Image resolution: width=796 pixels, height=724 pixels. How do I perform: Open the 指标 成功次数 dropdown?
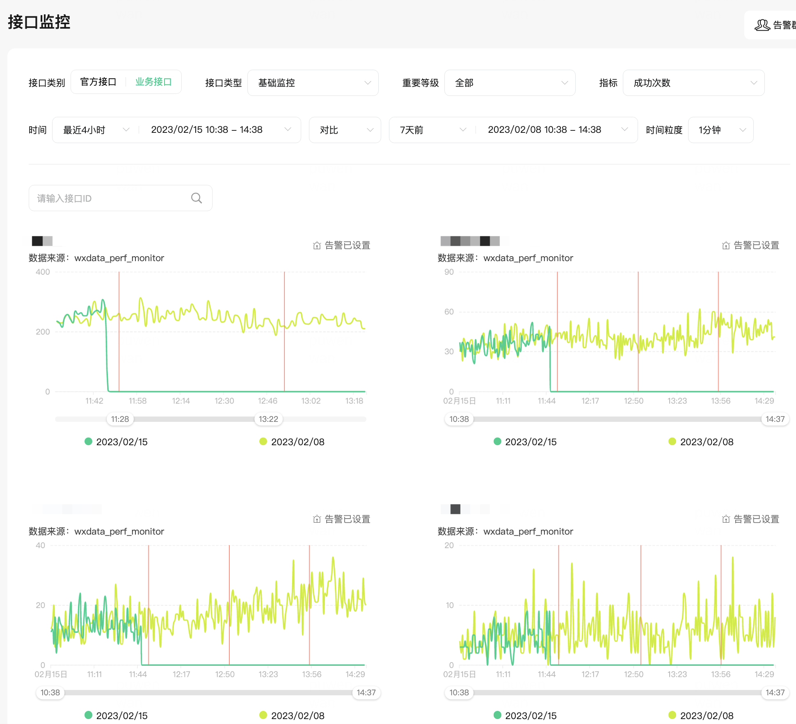coord(693,83)
